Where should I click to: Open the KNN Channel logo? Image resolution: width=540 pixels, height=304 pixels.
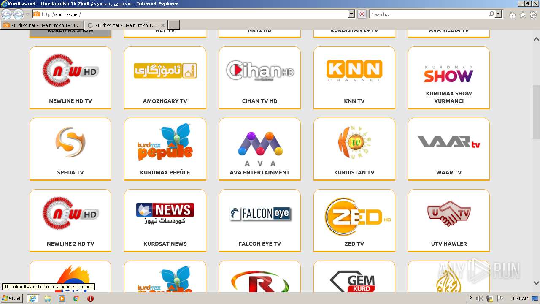click(x=354, y=71)
